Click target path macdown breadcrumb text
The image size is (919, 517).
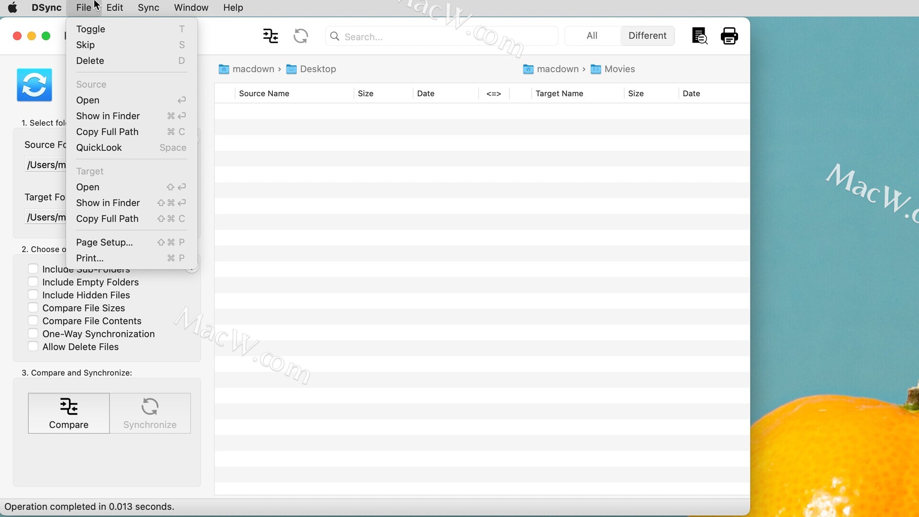(558, 69)
